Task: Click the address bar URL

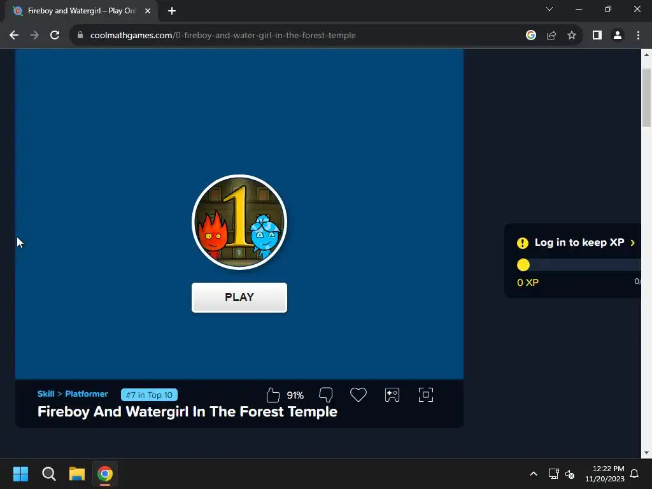Action: [x=223, y=36]
